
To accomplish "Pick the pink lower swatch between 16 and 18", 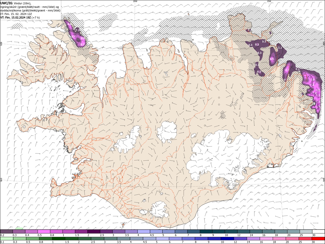I will 266,239.
